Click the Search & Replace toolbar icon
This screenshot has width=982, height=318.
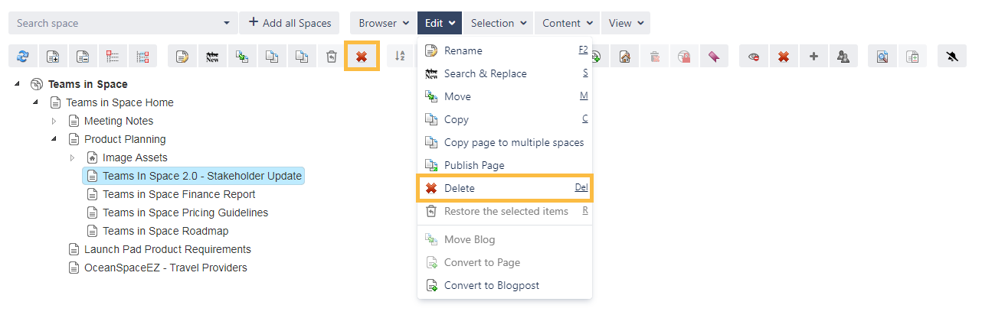[213, 56]
